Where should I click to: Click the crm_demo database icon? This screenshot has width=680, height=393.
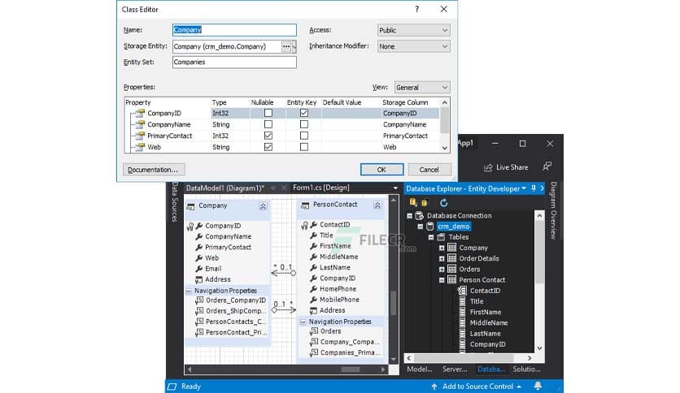[429, 227]
